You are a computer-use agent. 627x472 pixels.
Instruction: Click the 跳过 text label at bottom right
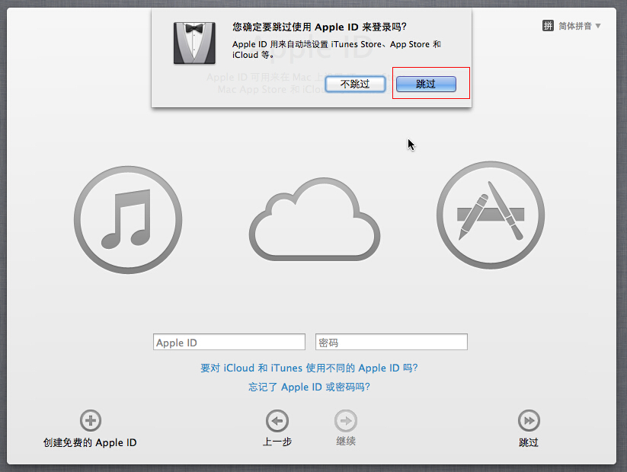point(529,442)
